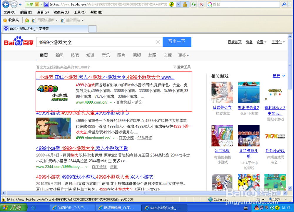Switch to the 知道 search tab

90,55
